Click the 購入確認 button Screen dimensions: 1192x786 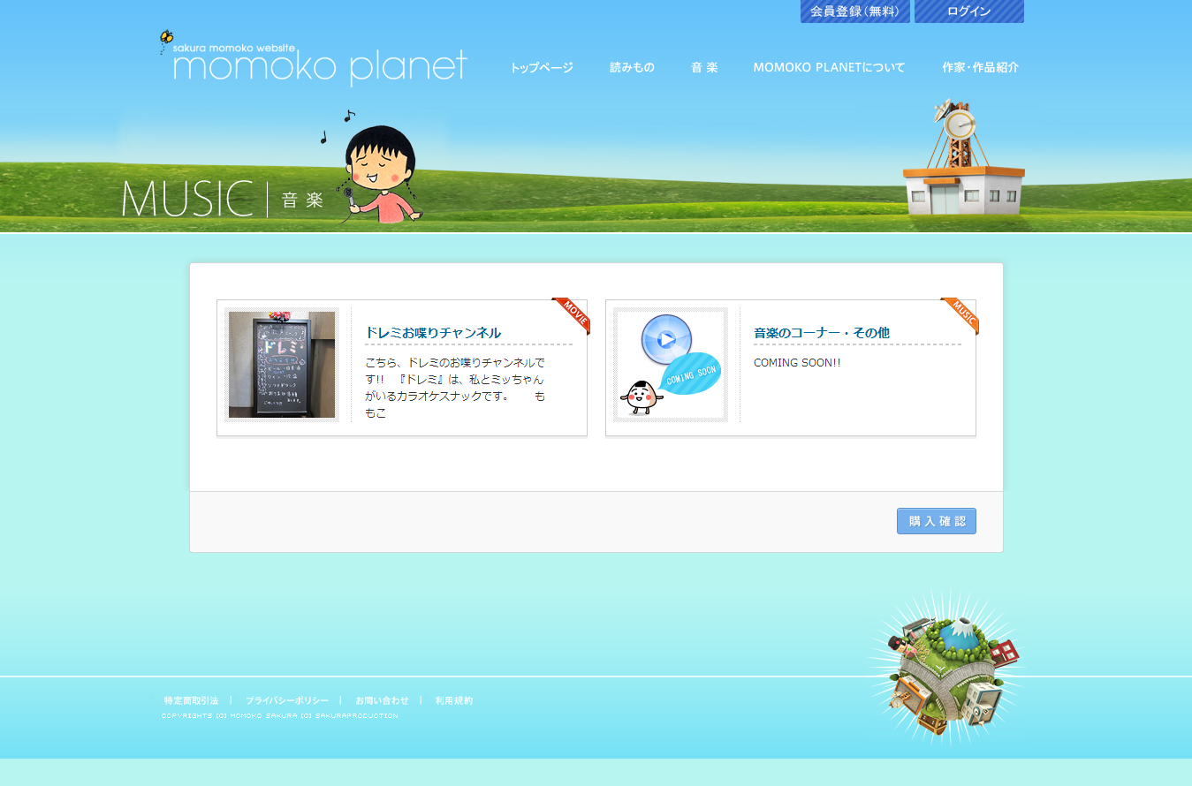coord(937,521)
